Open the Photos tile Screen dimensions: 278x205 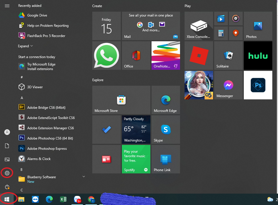coord(258,26)
